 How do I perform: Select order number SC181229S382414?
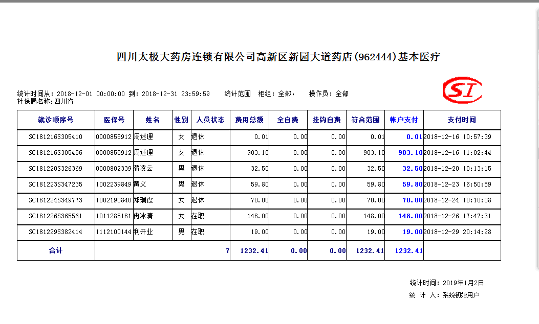click(x=56, y=232)
